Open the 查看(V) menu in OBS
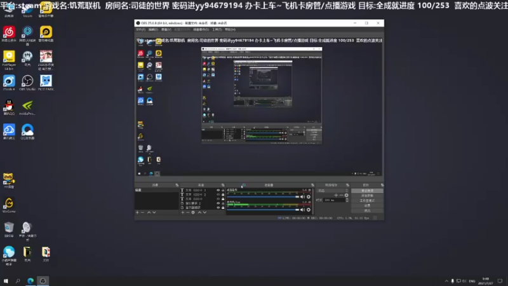 (166, 29)
